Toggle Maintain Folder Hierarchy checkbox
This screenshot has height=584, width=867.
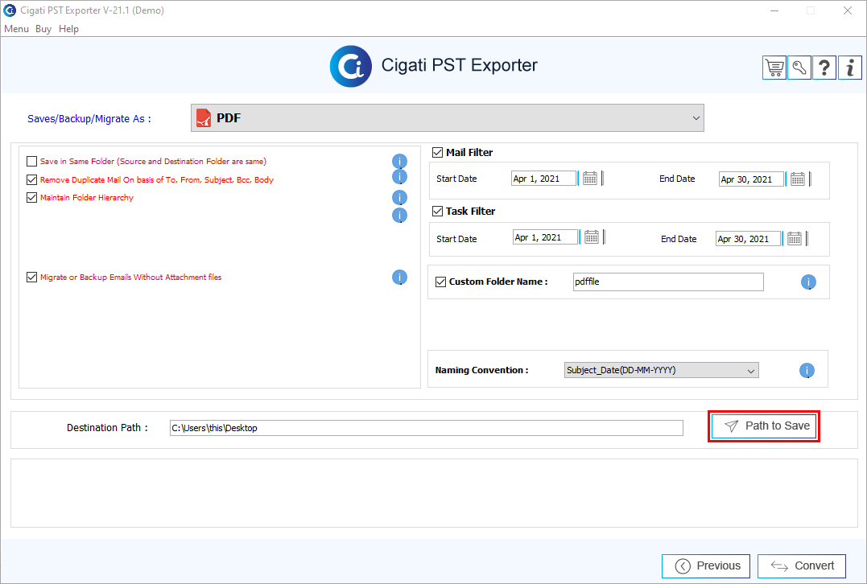(31, 198)
